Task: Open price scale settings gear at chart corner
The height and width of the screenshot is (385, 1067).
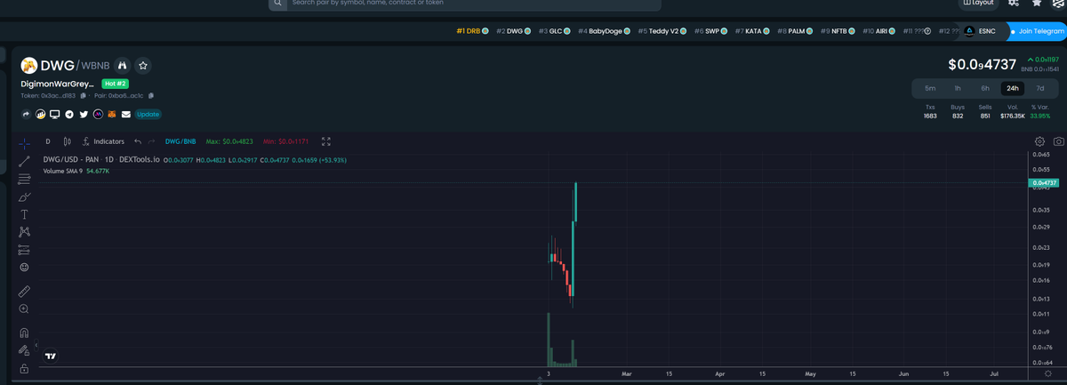Action: coord(1047,375)
